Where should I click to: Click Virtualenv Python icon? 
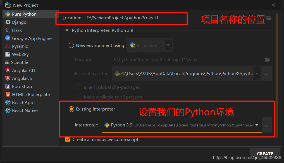(133, 45)
